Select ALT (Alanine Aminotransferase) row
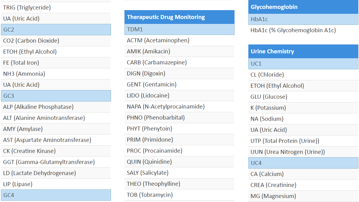359x202 pixels. [44, 118]
